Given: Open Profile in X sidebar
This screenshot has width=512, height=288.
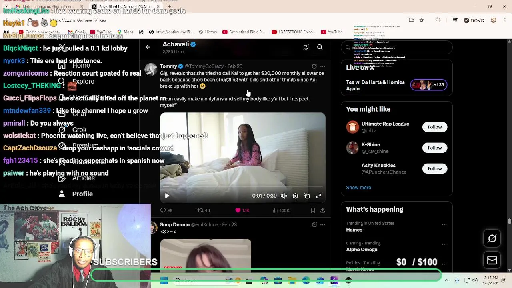Looking at the screenshot, I should (x=76, y=194).
